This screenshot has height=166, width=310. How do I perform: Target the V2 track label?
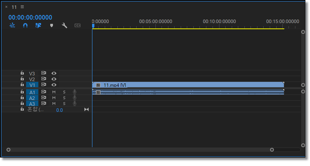tap(32, 79)
